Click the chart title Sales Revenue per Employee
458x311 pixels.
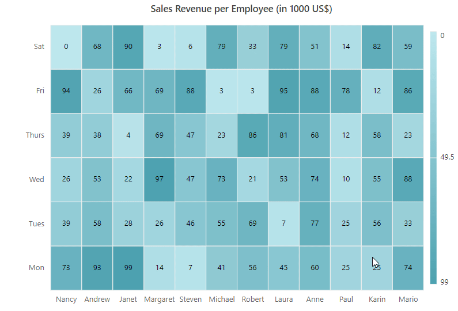point(241,9)
